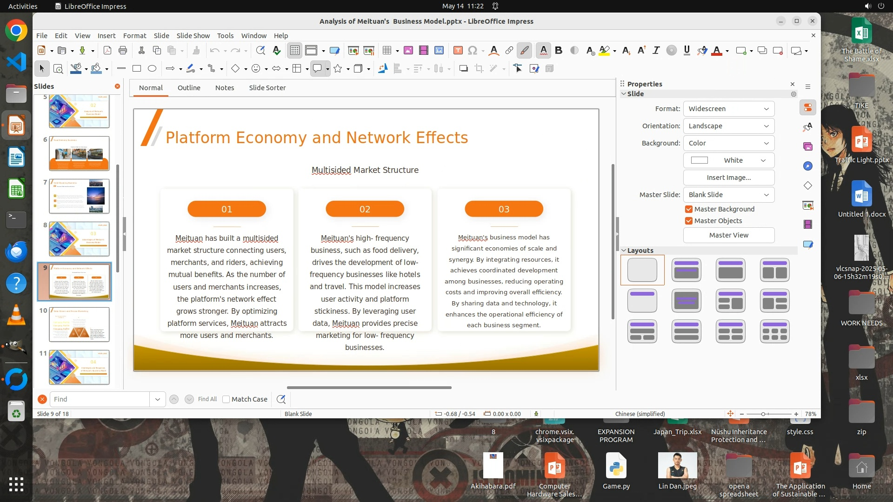Screen dimensions: 893x502
Task: Click the Insert Special Character icon
Action: click(473, 50)
